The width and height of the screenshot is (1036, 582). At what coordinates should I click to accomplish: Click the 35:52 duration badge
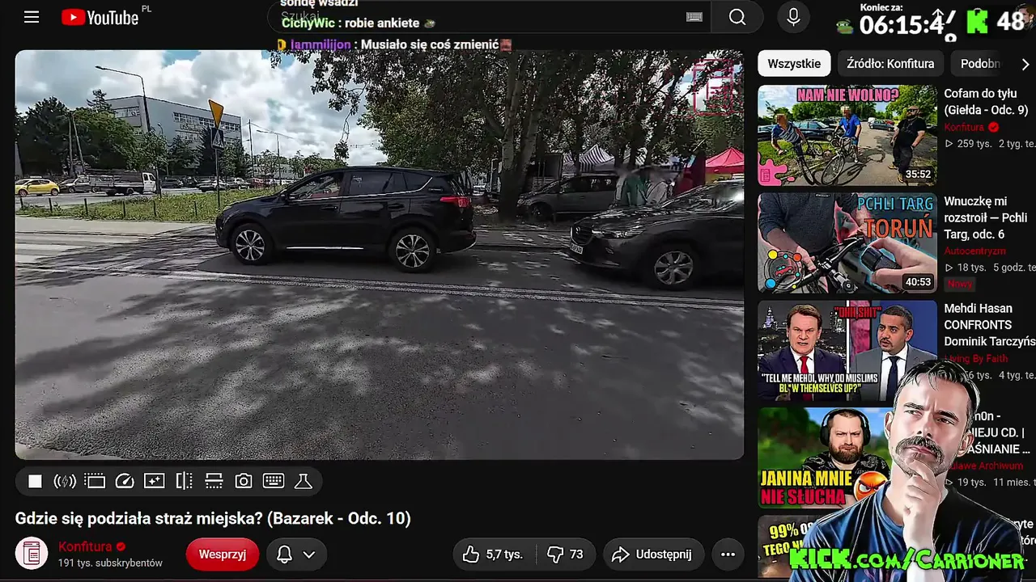(918, 174)
